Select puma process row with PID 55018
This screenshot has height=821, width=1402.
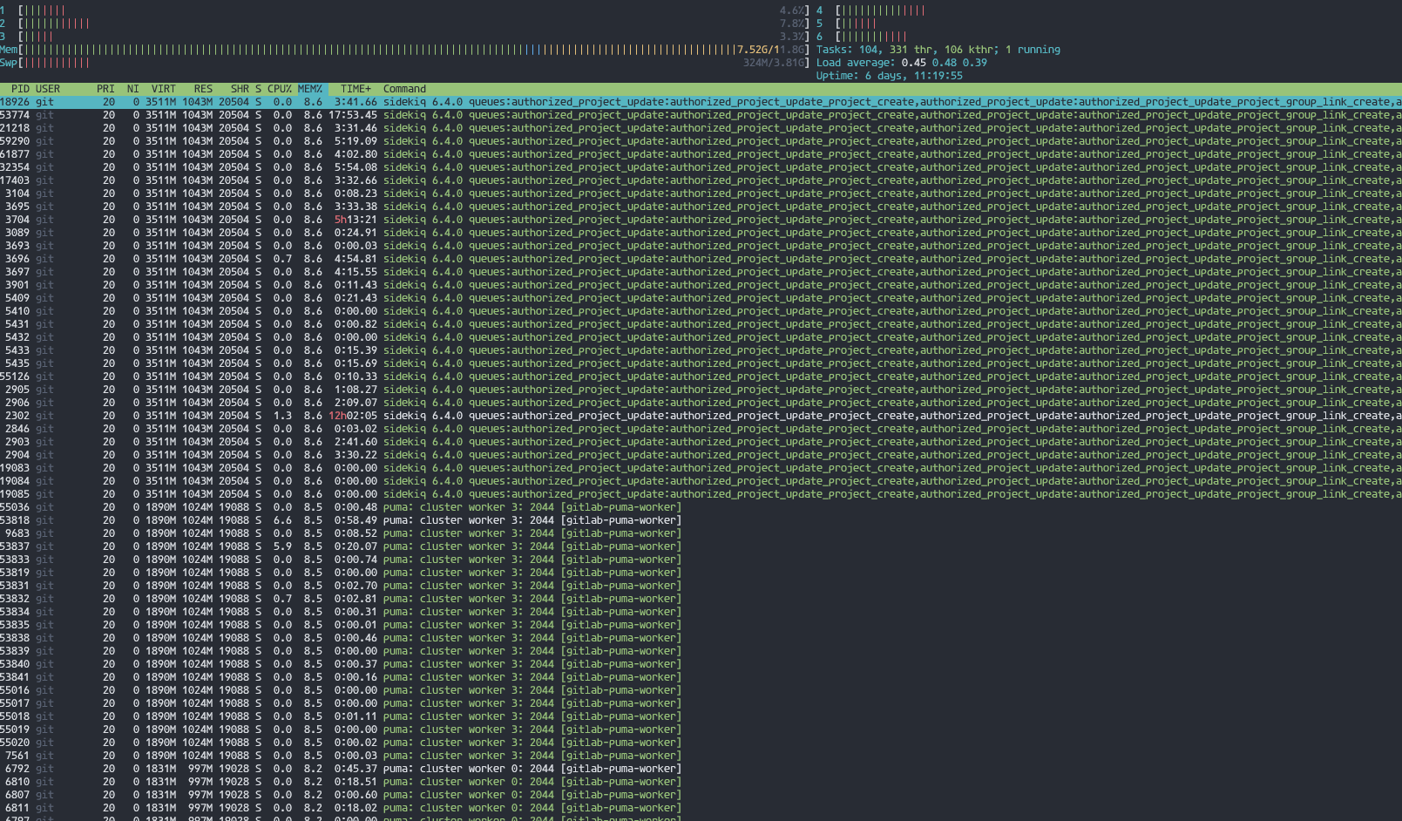(701, 716)
